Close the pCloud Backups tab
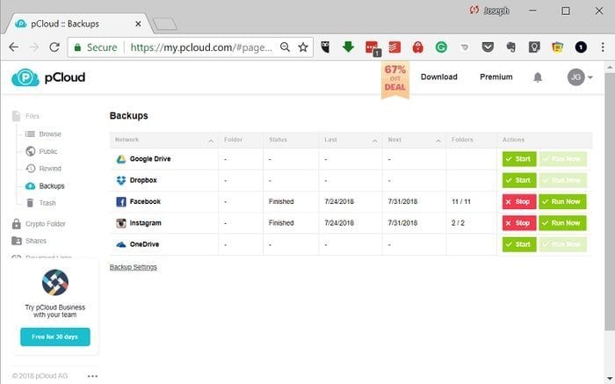The image size is (615, 384). pos(138,24)
